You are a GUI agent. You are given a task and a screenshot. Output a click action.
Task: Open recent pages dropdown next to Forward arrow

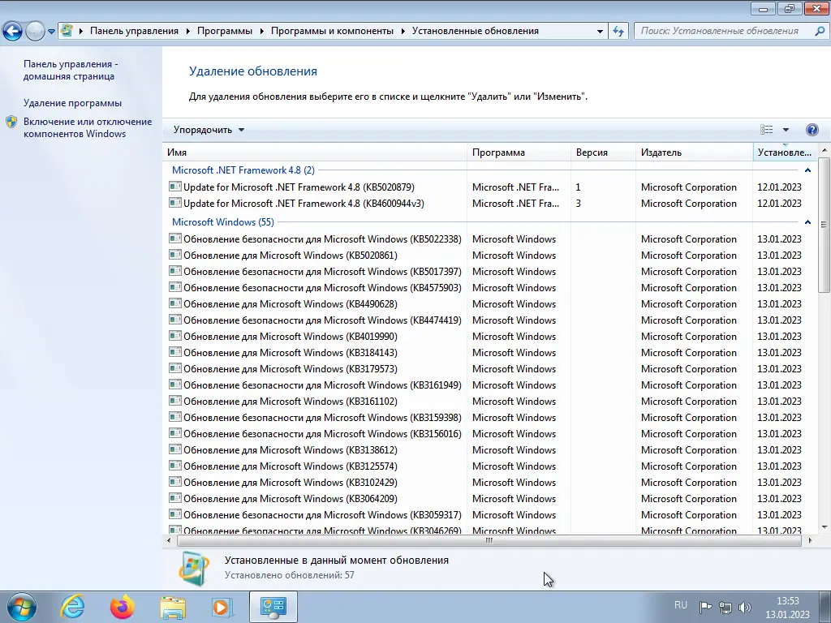point(51,32)
